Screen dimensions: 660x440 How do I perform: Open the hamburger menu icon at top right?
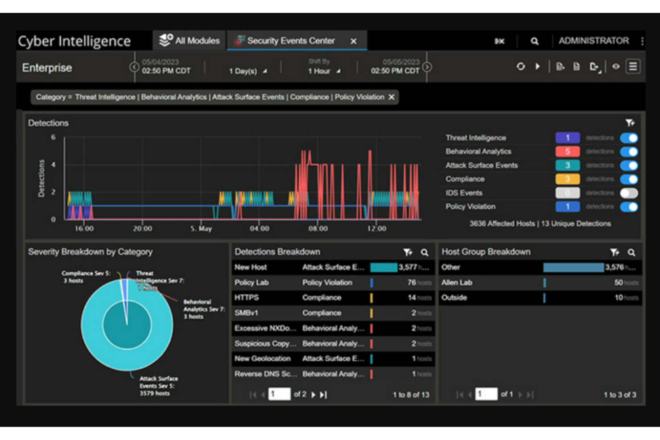[633, 66]
